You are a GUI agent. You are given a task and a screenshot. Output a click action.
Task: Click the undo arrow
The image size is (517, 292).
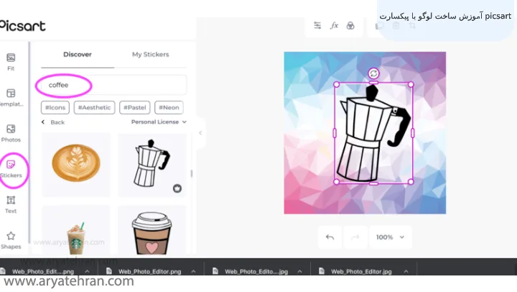pyautogui.click(x=330, y=237)
